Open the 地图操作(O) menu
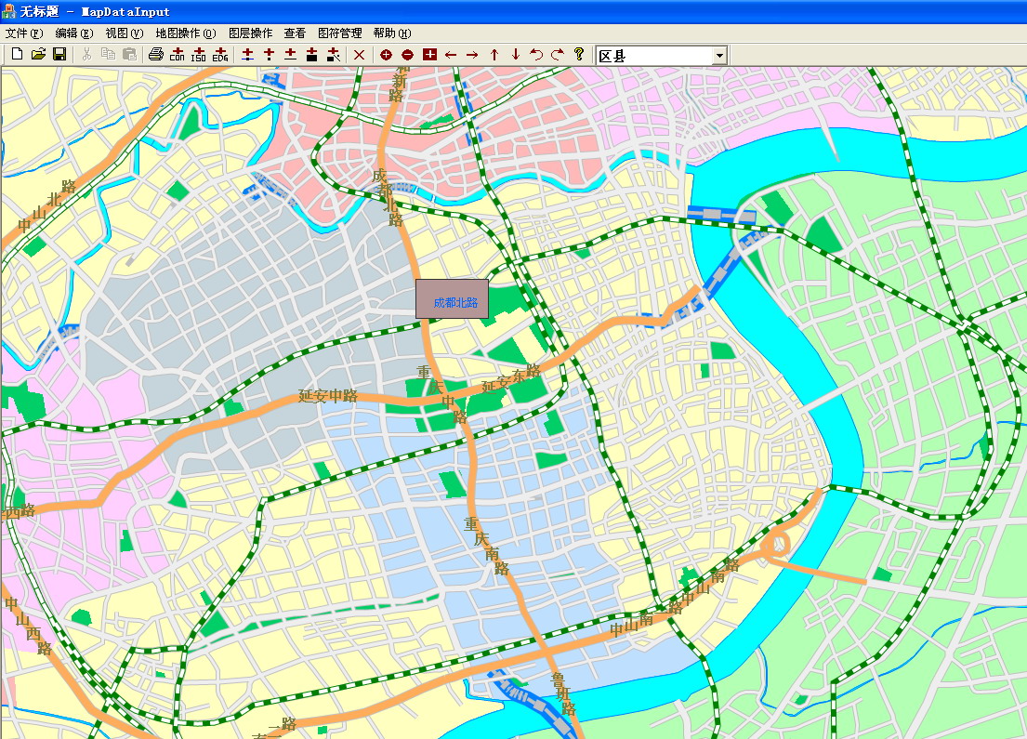Viewport: 1027px width, 739px height. point(186,33)
